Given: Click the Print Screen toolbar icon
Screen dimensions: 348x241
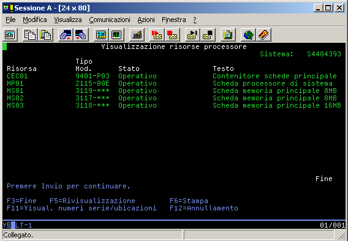Looking at the screenshot, I should pyautogui.click(x=10, y=35).
